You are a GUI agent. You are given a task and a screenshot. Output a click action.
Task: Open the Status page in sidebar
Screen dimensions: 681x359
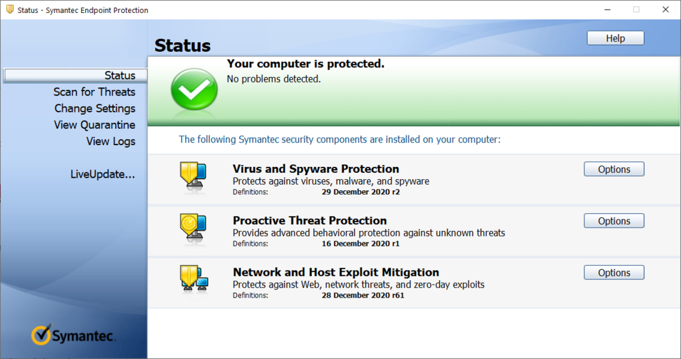(x=120, y=76)
